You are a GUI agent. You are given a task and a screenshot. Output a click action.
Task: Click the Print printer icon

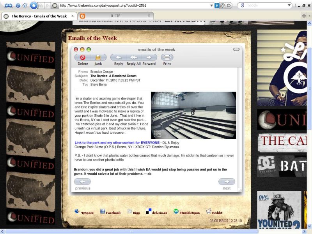pos(167,57)
